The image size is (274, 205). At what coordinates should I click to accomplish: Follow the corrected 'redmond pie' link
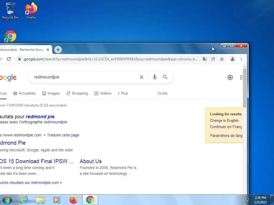pyautogui.click(x=40, y=117)
